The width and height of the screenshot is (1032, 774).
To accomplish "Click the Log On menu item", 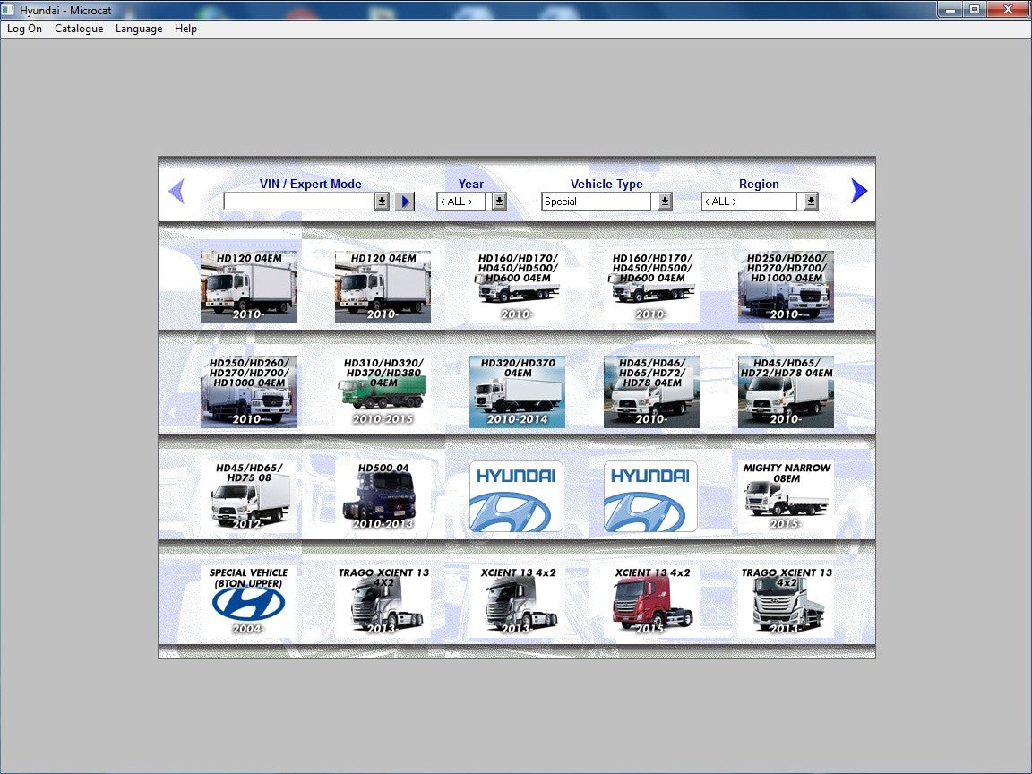I will [25, 29].
